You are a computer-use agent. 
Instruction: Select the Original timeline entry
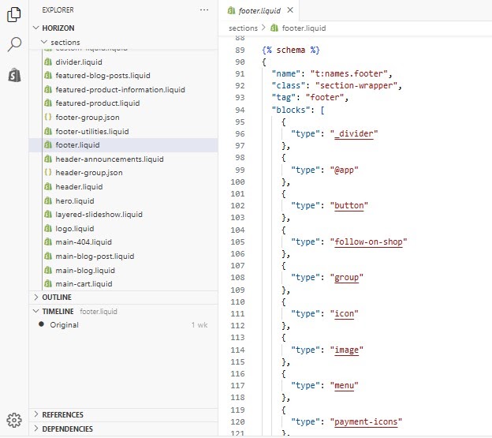click(x=123, y=325)
